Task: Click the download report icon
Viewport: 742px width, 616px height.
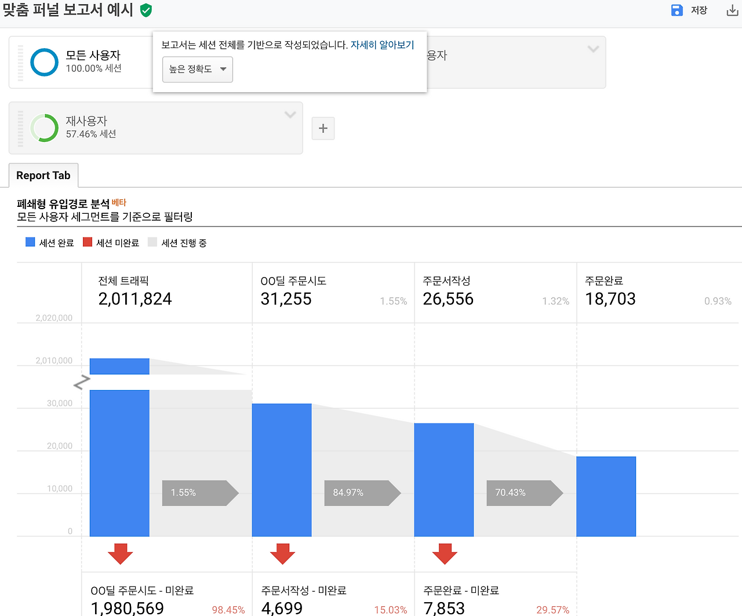Action: point(732,10)
